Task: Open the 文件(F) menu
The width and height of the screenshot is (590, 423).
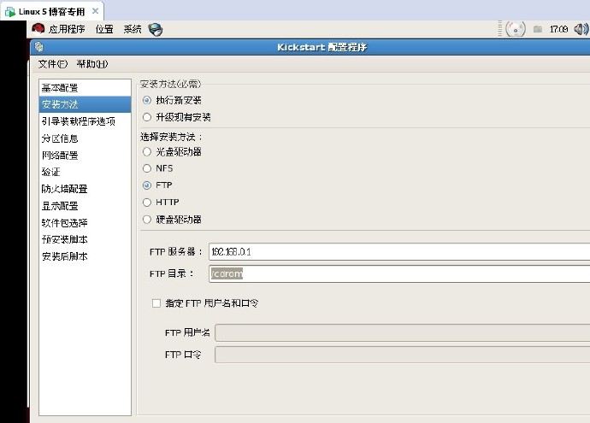Action: [53, 64]
